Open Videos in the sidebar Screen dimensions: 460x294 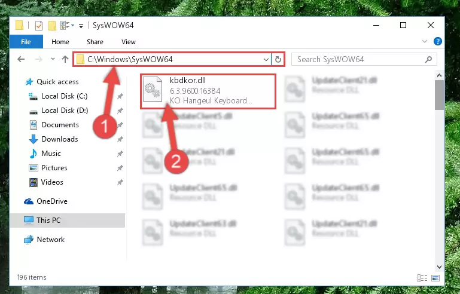pyautogui.click(x=52, y=182)
